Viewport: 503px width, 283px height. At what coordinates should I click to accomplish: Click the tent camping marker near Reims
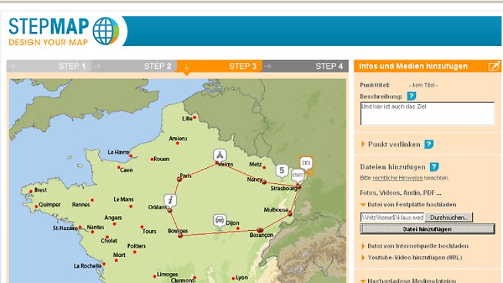click(219, 155)
